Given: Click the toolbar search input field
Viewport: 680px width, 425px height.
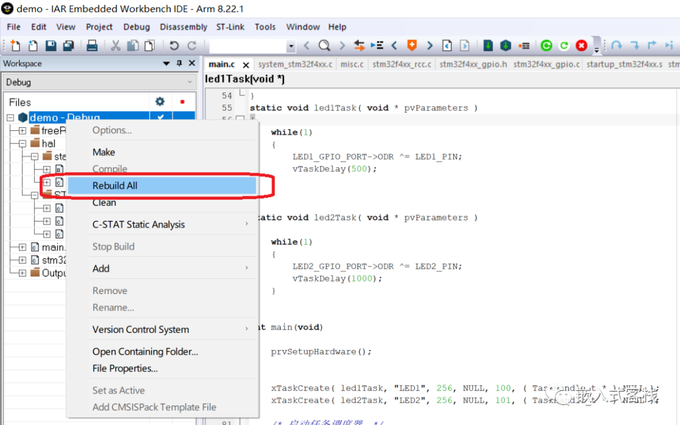Looking at the screenshot, I should [248, 45].
